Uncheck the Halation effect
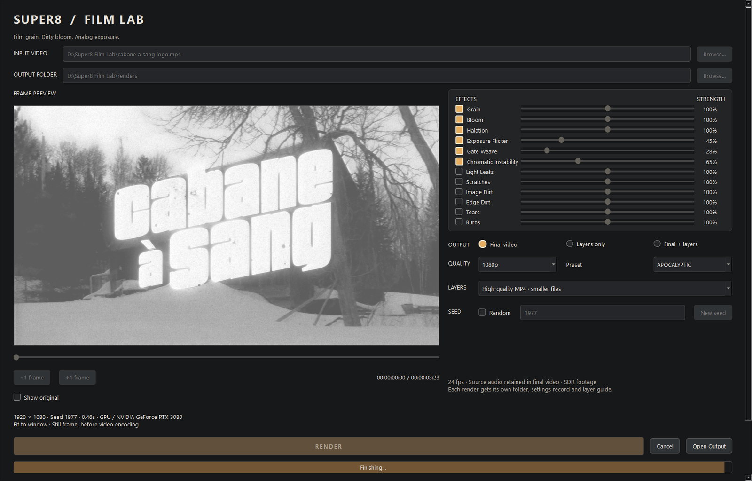This screenshot has width=752, height=481. [459, 130]
